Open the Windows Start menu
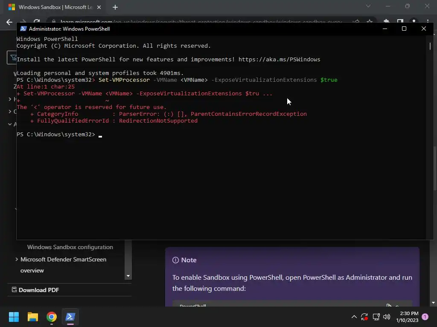The width and height of the screenshot is (437, 327). point(14,317)
